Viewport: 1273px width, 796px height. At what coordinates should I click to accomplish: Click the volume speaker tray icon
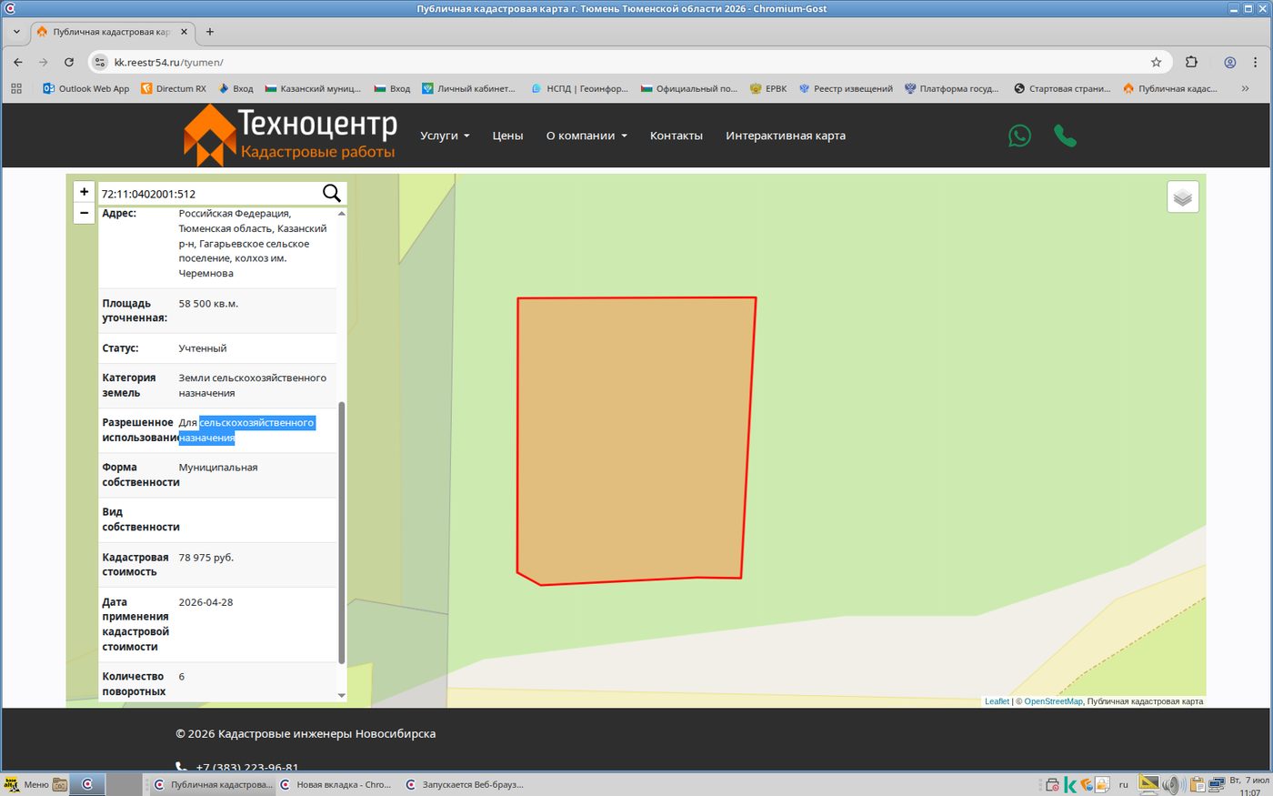[x=1171, y=784]
